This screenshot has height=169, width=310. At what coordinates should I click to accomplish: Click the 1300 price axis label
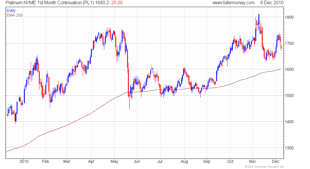[289, 148]
